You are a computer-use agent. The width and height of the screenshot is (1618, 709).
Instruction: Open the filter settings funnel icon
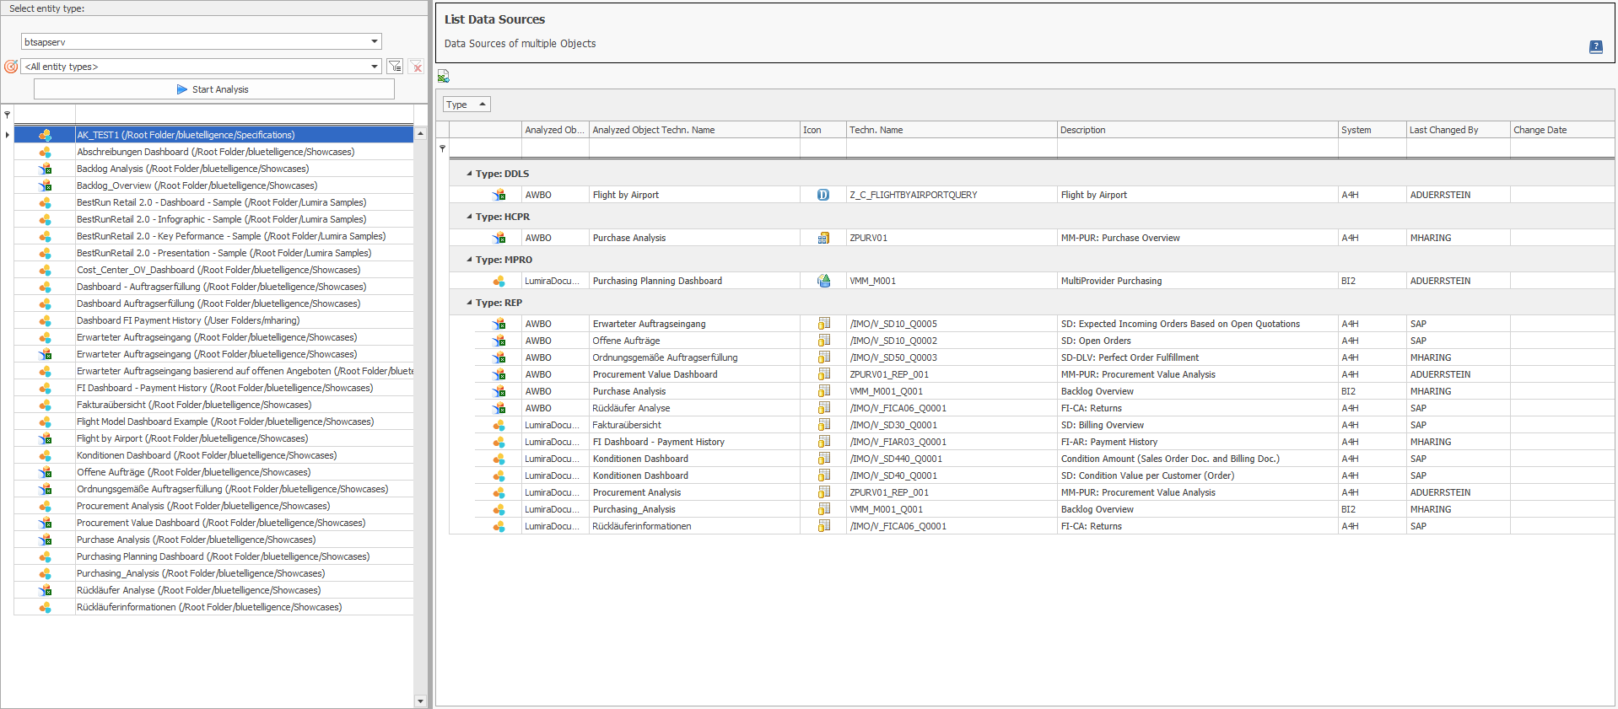(x=394, y=66)
